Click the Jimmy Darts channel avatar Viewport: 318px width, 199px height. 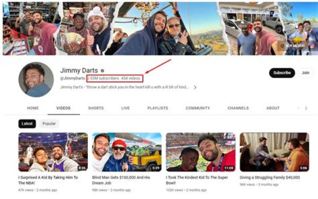point(36,80)
